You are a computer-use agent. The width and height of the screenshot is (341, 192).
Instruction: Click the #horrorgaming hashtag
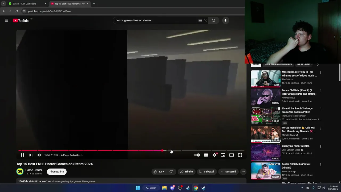[60, 181]
